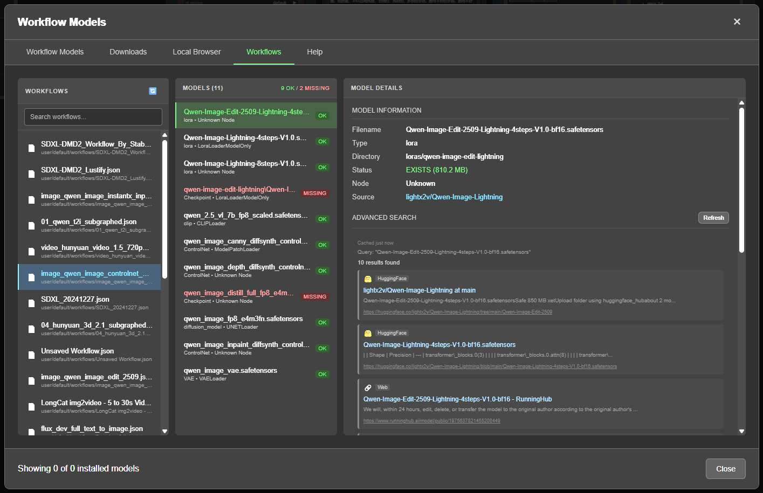Screen dimensions: 763x493
Task: Select the qwen_image_depth_diffsynth_controlnet model row
Action: [256, 270]
